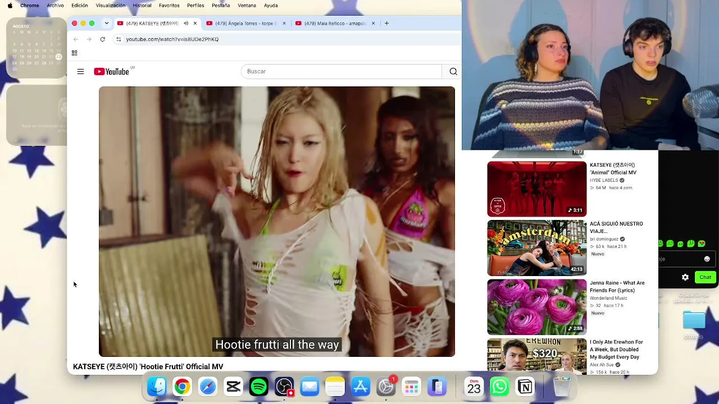Image resolution: width=719 pixels, height=404 pixels.
Task: Visit the HYBE LABELS channel
Action: (x=604, y=180)
